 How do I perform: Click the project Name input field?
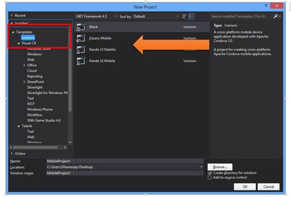124,161
